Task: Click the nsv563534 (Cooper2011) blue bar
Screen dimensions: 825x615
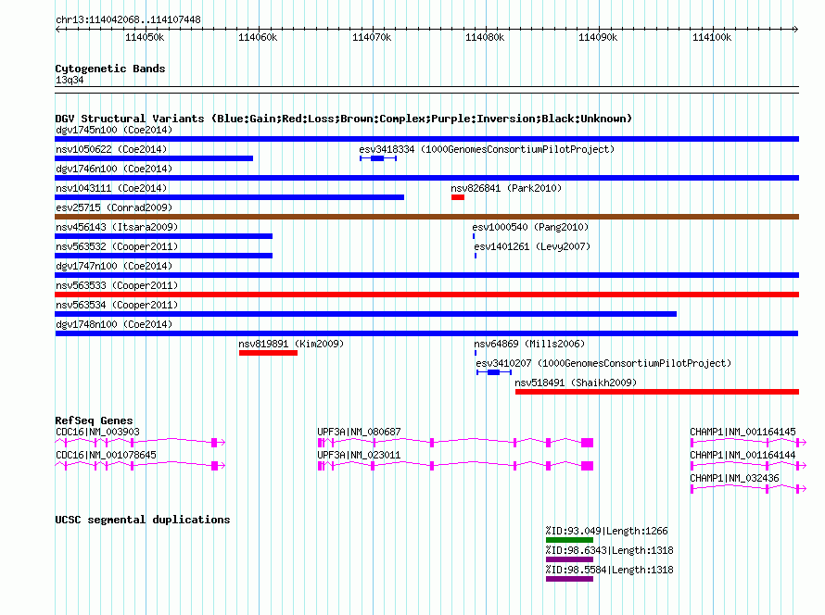Action: tap(365, 314)
